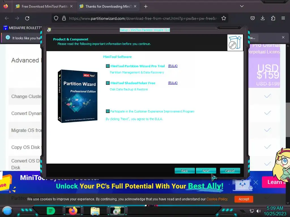
Task: Open EULA link for ShadowMaker Free
Action: click(173, 83)
